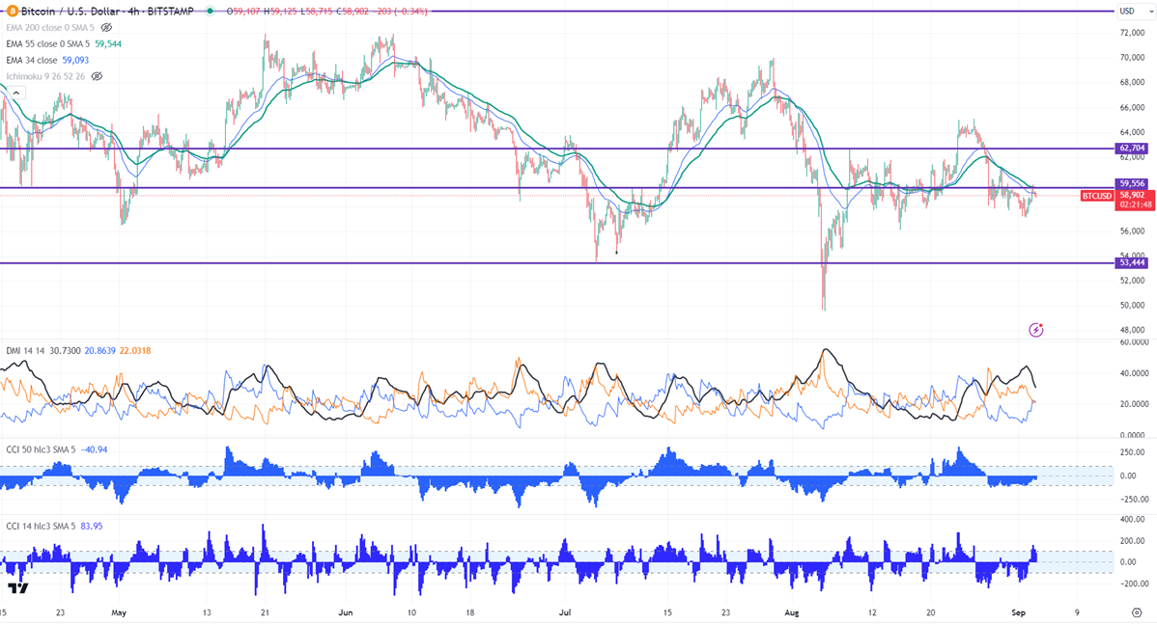The width and height of the screenshot is (1157, 625).
Task: Click the Sep date on time axis
Action: [1018, 612]
